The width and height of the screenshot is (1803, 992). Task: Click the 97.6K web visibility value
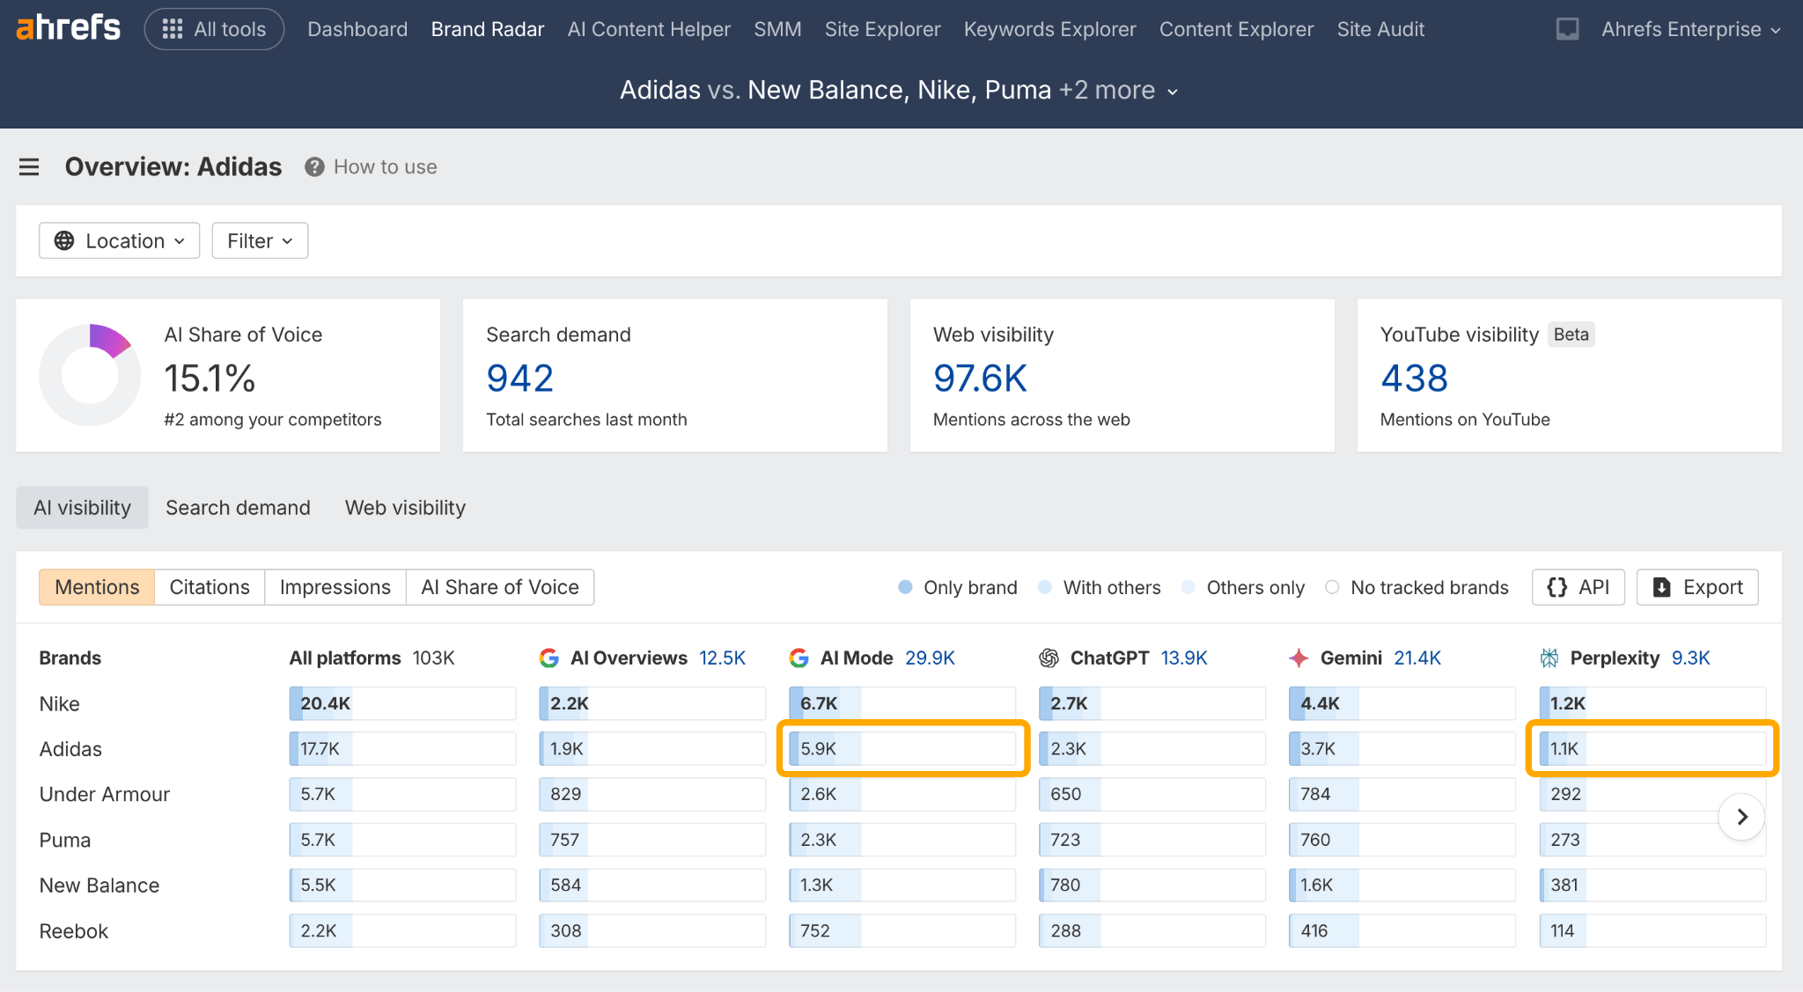tap(980, 378)
